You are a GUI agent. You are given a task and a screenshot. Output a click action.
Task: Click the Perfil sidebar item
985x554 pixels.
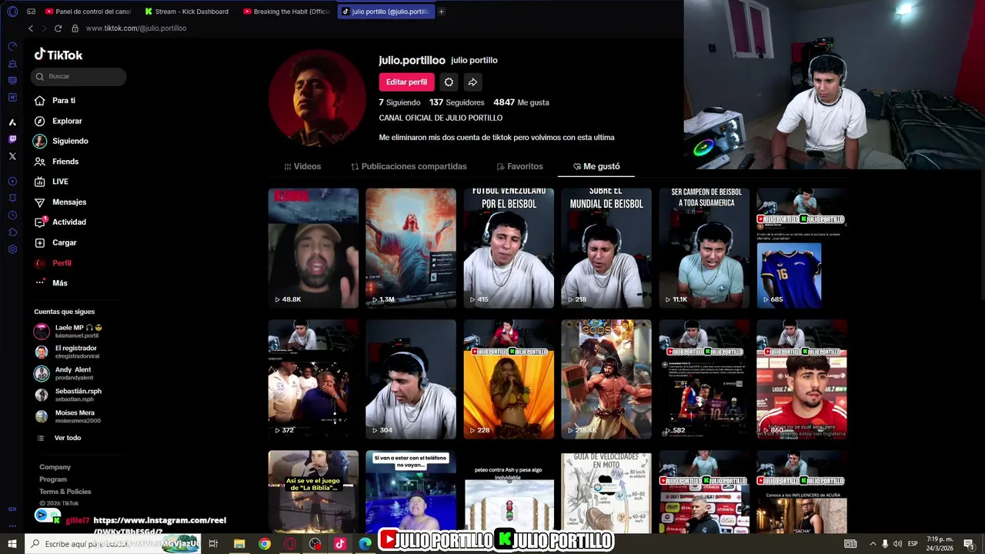(52, 263)
